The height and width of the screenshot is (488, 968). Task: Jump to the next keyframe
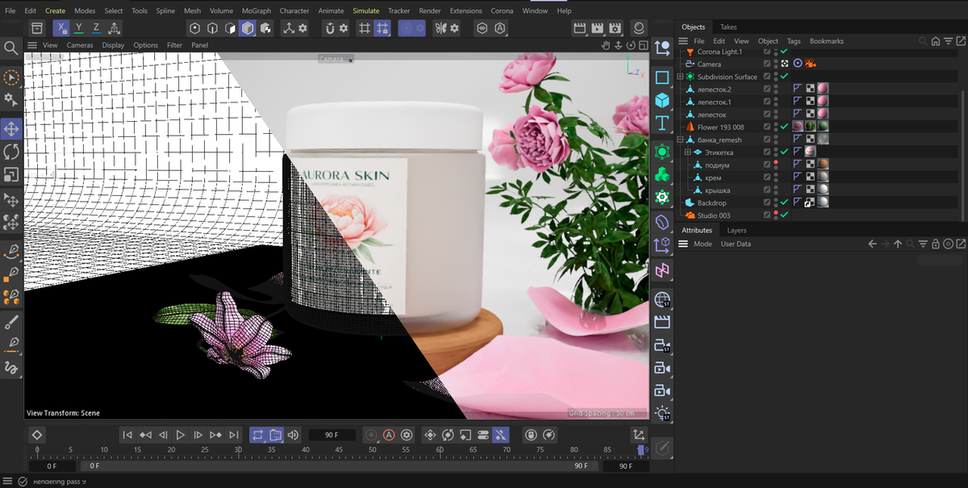point(216,435)
